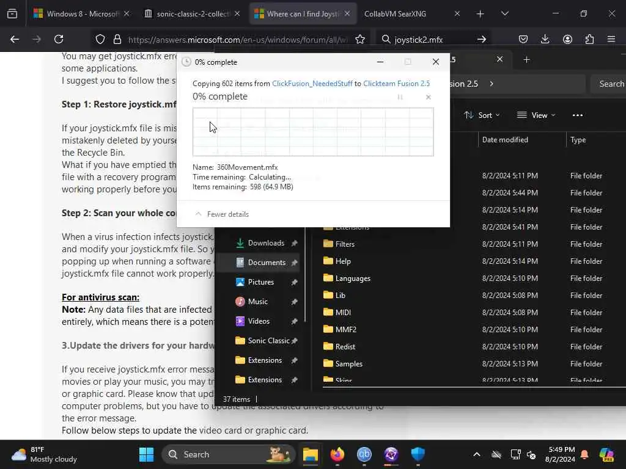The height and width of the screenshot is (469, 626).
Task: Open Windows Security shield in taskbar
Action: 418,454
